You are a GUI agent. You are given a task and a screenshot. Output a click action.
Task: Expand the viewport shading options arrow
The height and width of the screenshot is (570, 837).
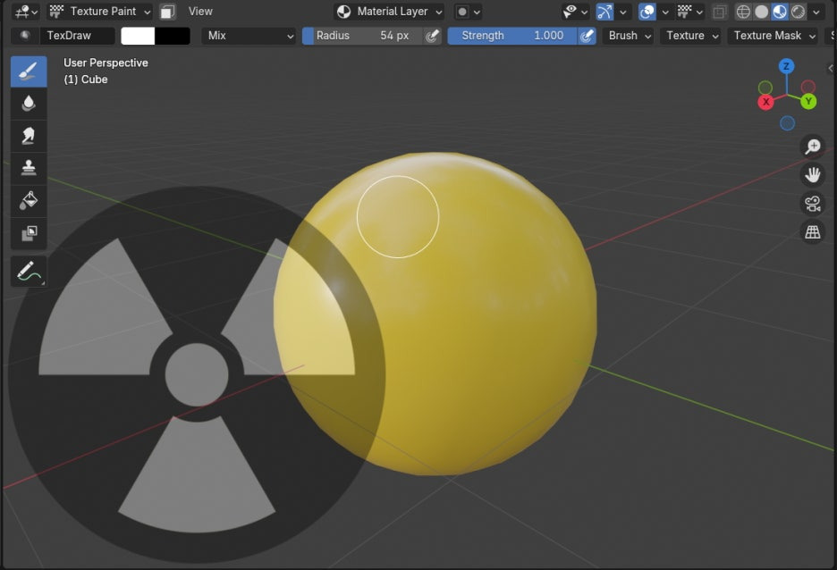[816, 12]
